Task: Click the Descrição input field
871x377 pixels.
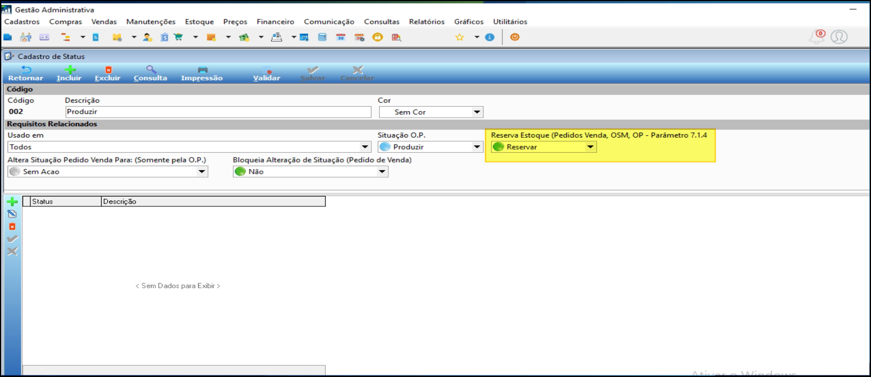Action: pyautogui.click(x=218, y=112)
